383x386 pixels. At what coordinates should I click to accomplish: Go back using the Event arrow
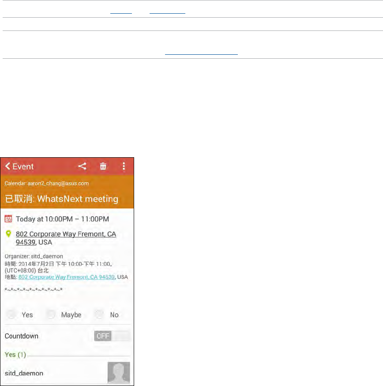[19, 167]
